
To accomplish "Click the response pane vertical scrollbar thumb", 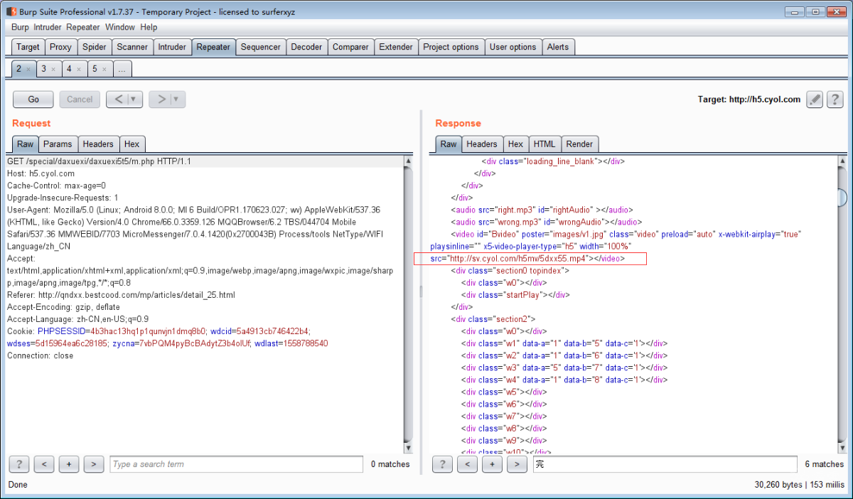I will [842, 197].
